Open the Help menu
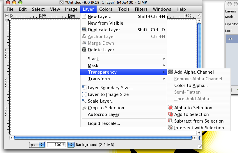This screenshot has height=153, width=238. point(181,9)
